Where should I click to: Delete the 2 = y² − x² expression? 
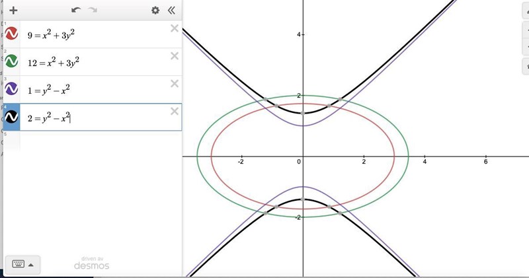pyautogui.click(x=175, y=112)
